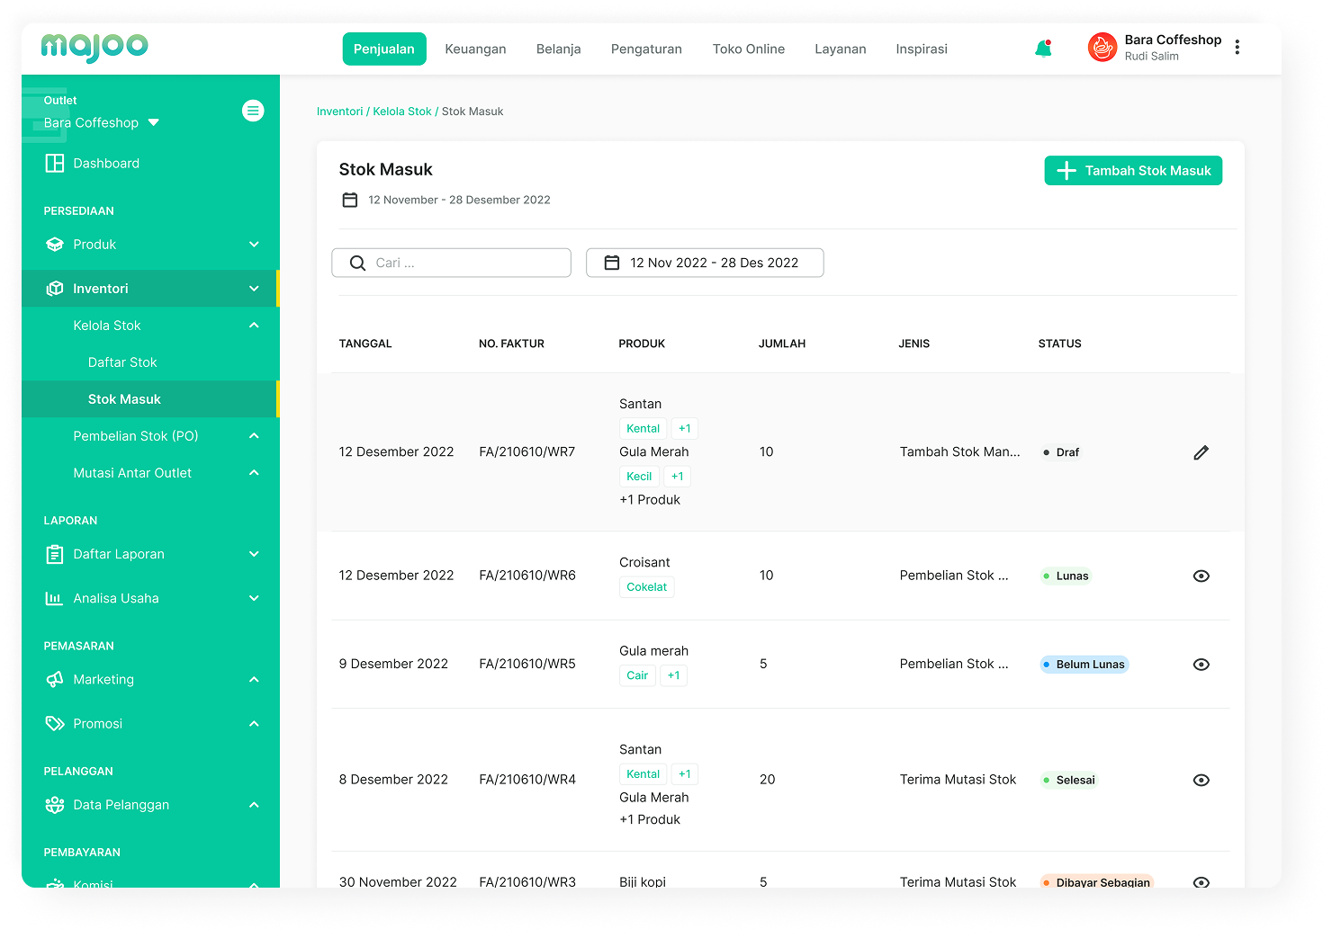This screenshot has height=938, width=1332.
Task: Open the Pengaturan tab
Action: coord(646,49)
